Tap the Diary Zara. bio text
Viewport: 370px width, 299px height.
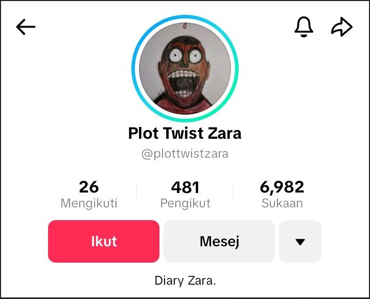coord(185,281)
